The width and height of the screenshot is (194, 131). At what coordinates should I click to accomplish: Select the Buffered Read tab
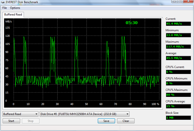[x=13, y=15]
